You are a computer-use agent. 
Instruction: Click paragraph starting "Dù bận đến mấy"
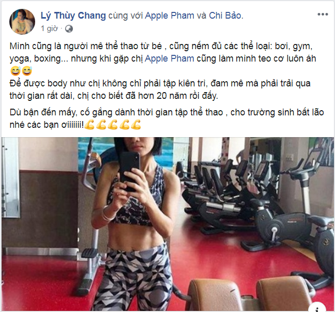coord(166,118)
